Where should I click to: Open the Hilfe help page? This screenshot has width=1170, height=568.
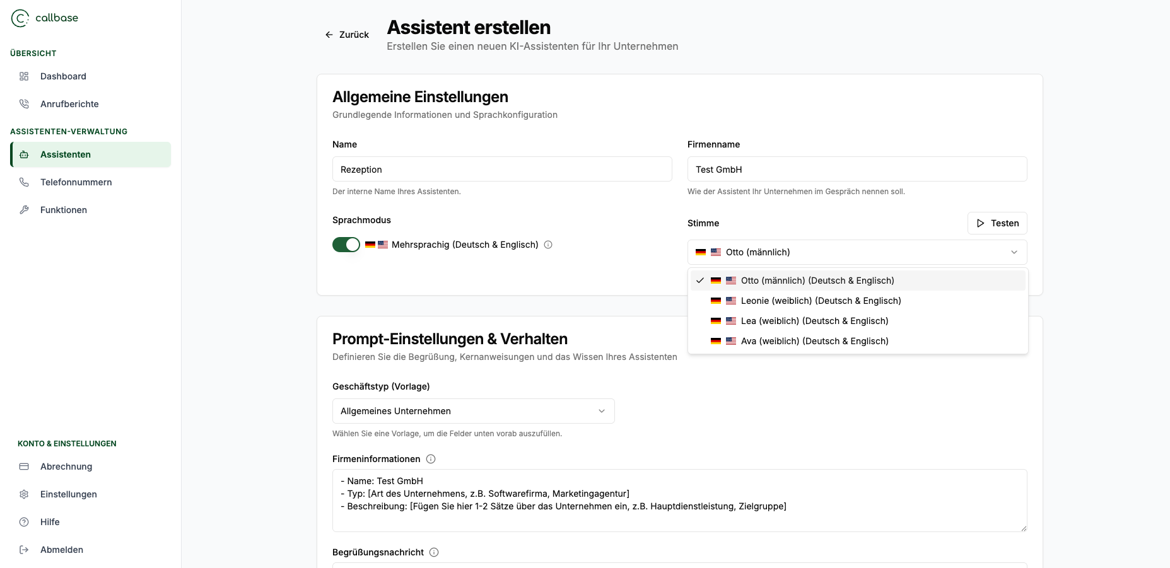pos(50,522)
